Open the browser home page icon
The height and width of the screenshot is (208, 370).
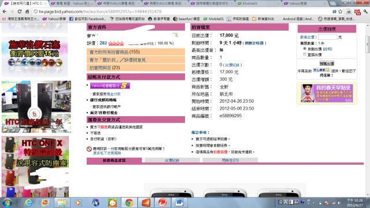point(27,12)
